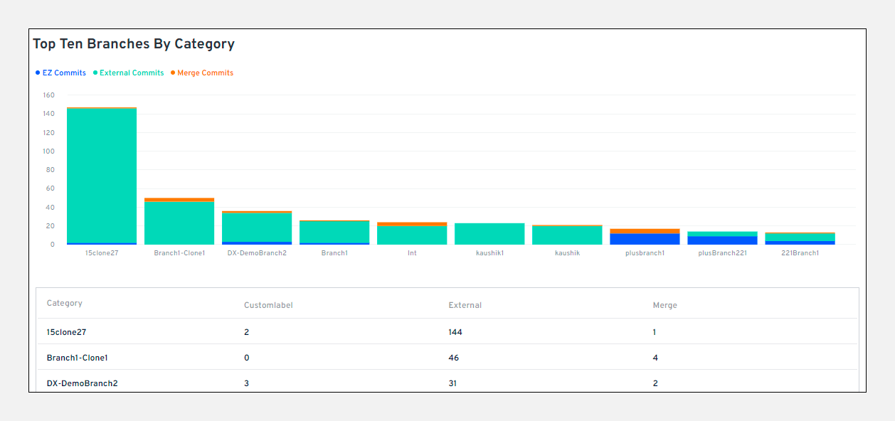Select the tallest bar for 15clone27

(x=101, y=178)
